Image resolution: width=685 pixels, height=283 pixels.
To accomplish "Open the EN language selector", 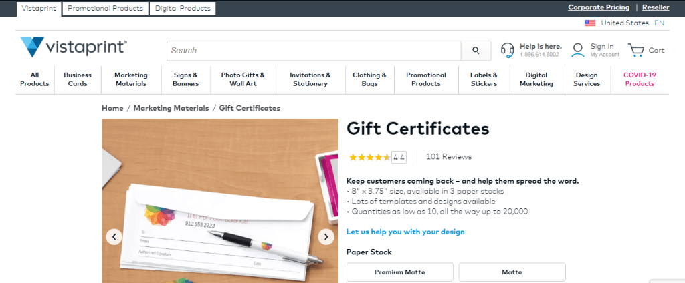I will pos(659,23).
